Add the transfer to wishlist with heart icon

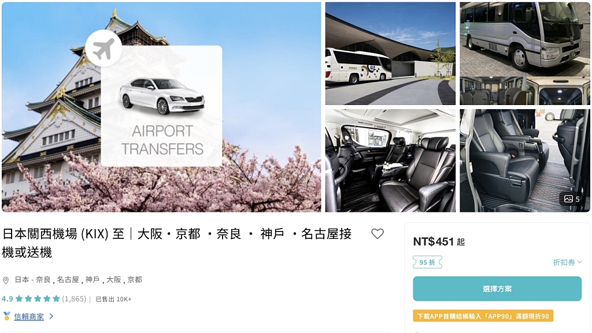coord(377,234)
